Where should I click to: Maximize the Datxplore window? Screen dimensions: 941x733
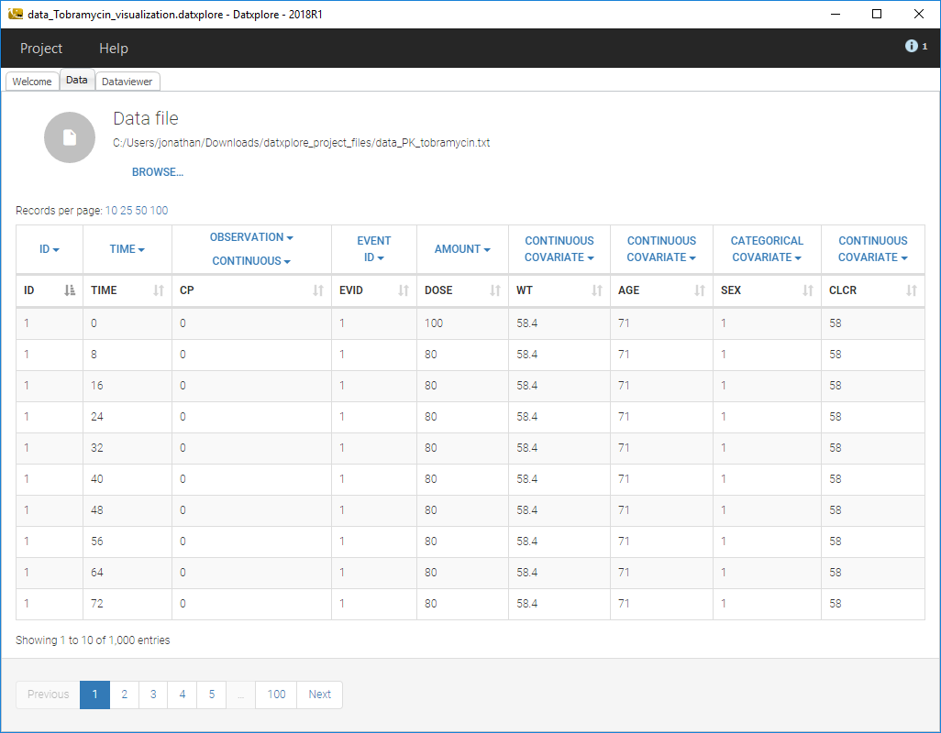pyautogui.click(x=877, y=14)
